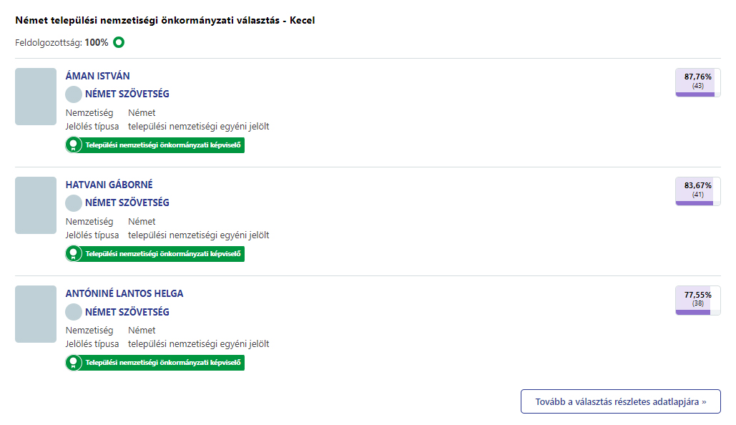Viewport: 736px width, 425px height.
Task: Click the 83,67% vote result bar
Action: pyautogui.click(x=697, y=191)
